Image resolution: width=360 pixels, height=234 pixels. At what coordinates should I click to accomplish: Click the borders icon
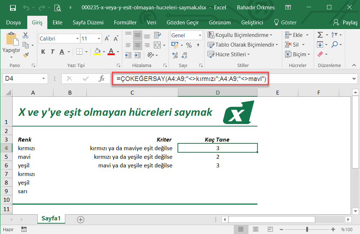pos(79,52)
